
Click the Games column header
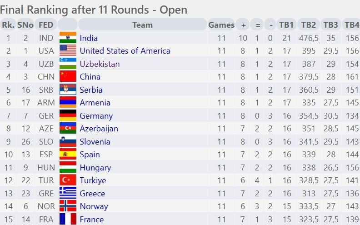point(221,25)
